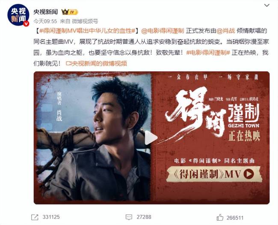This screenshot has height=225, width=278.
Task: Open the comments bubble icon
Action: pyautogui.click(x=129, y=217)
